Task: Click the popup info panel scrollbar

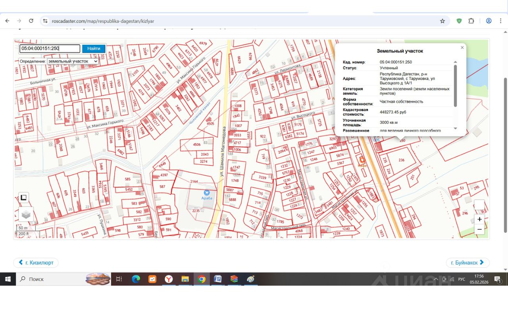Action: (455, 85)
